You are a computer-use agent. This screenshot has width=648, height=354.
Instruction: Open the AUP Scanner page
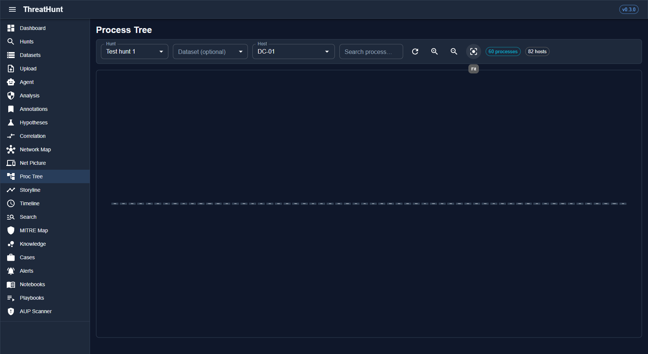pyautogui.click(x=45, y=311)
